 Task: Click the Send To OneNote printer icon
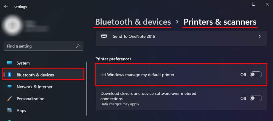[104, 36]
